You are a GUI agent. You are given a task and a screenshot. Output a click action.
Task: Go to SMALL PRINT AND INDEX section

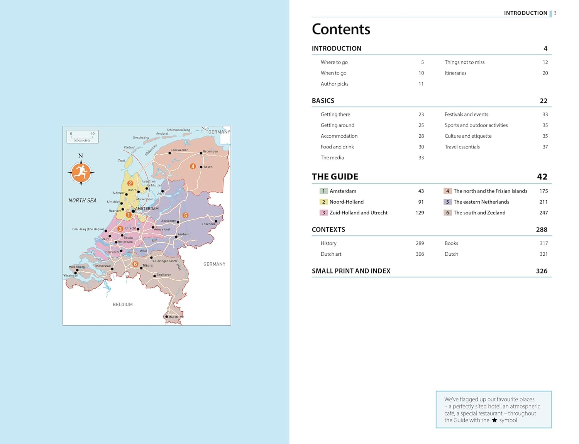tap(351, 271)
